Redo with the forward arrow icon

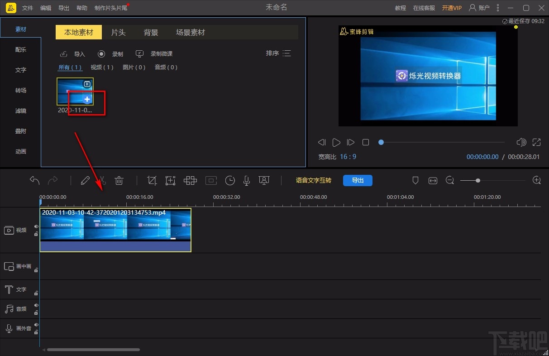[x=53, y=180]
